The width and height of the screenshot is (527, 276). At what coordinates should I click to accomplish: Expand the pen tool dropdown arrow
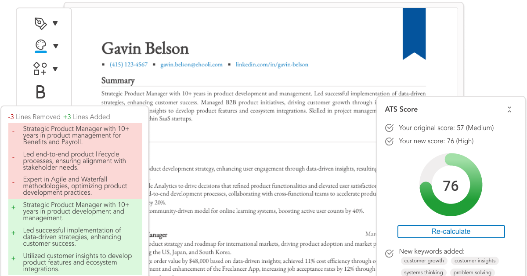pyautogui.click(x=55, y=23)
